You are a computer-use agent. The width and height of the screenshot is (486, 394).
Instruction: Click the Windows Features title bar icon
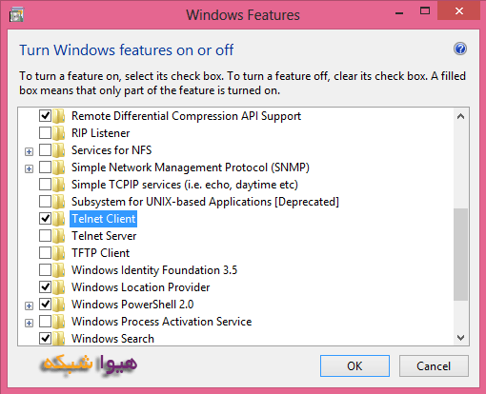[16, 15]
